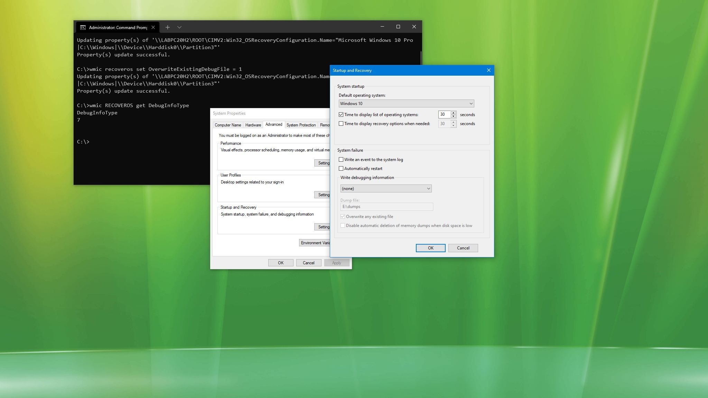
Task: Click the Command Prompt tab icon
Action: point(83,27)
